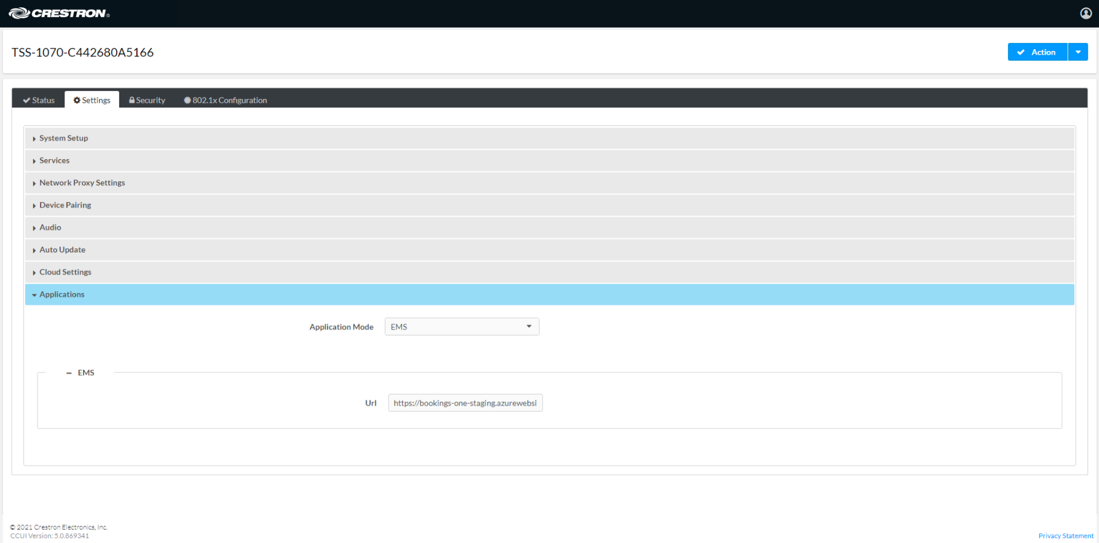Expand the Services section
The height and width of the screenshot is (543, 1099).
point(54,160)
